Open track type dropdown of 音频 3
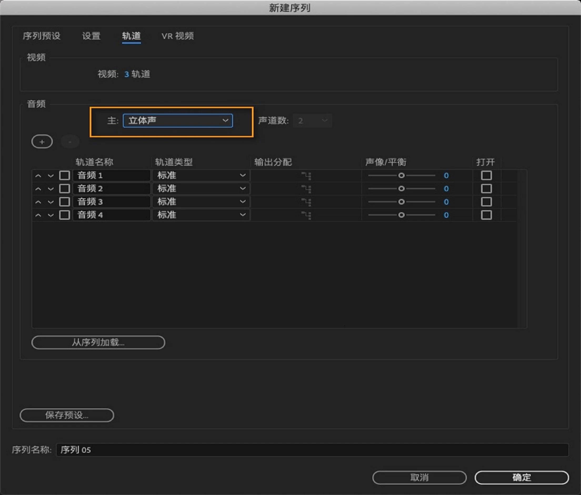Viewport: 581px width, 495px height. (x=201, y=202)
